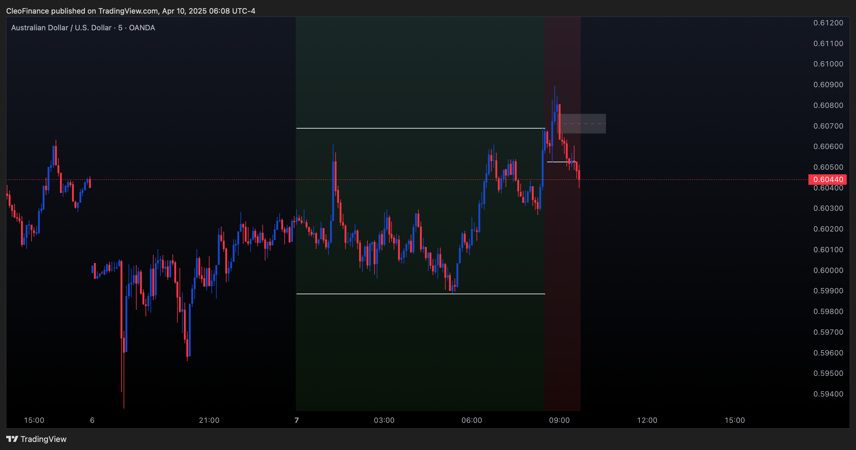Click the 0.60100 price axis label
Screen dimensions: 856x450
(828, 250)
